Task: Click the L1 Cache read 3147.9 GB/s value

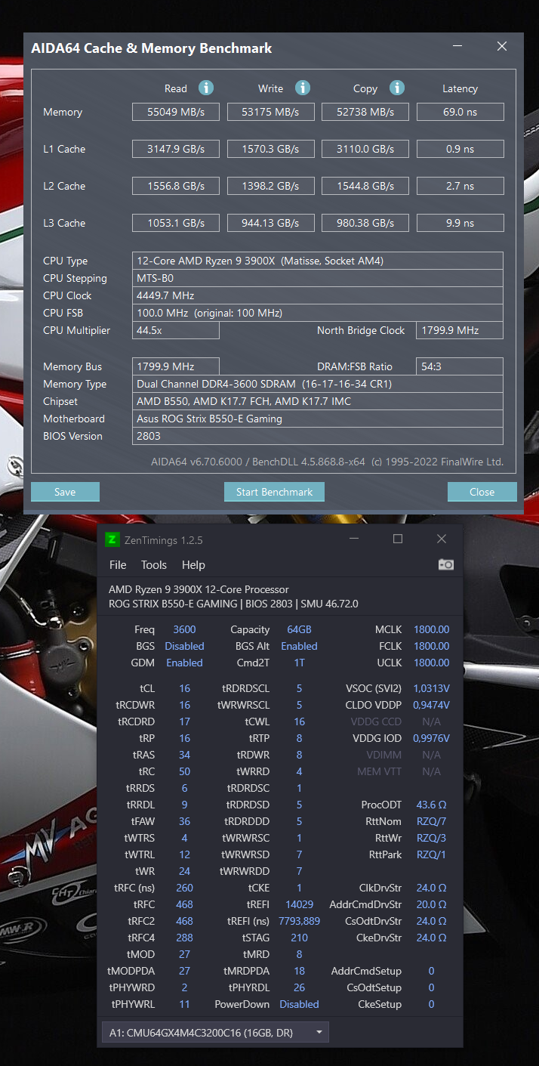Action: click(x=176, y=149)
